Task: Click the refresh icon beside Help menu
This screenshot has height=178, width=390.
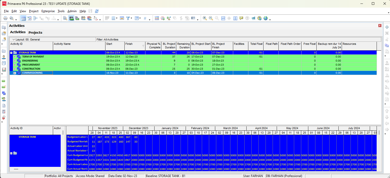Action: [97, 11]
